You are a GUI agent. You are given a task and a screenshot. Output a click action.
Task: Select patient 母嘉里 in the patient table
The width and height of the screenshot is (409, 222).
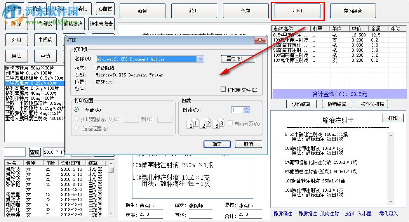(x=13, y=195)
